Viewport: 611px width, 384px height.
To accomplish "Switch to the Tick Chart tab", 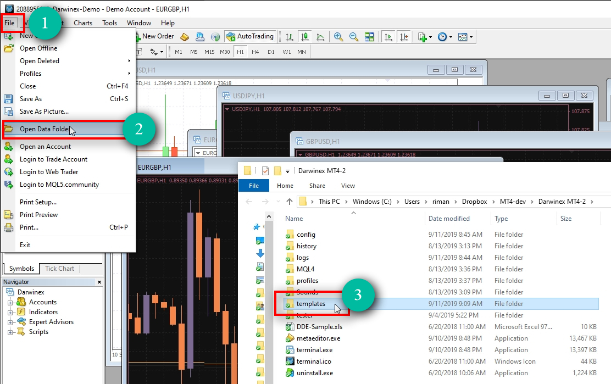I will pyautogui.click(x=59, y=268).
